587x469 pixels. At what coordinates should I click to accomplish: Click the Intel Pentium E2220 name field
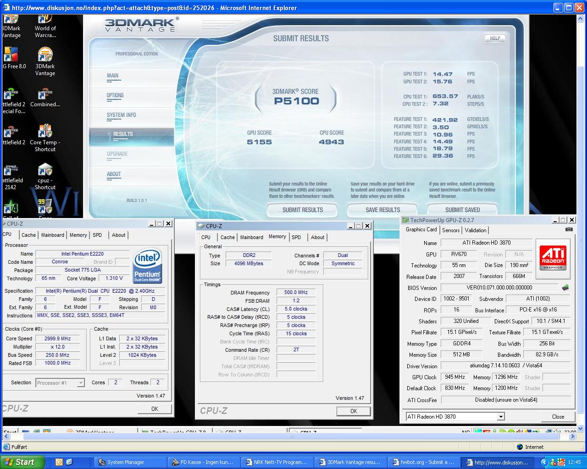[x=83, y=254]
